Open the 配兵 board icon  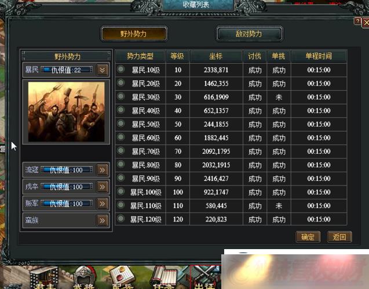point(122,278)
